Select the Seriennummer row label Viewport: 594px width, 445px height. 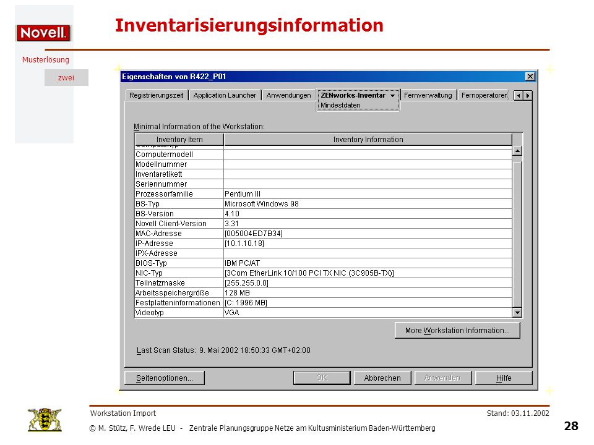coord(161,184)
